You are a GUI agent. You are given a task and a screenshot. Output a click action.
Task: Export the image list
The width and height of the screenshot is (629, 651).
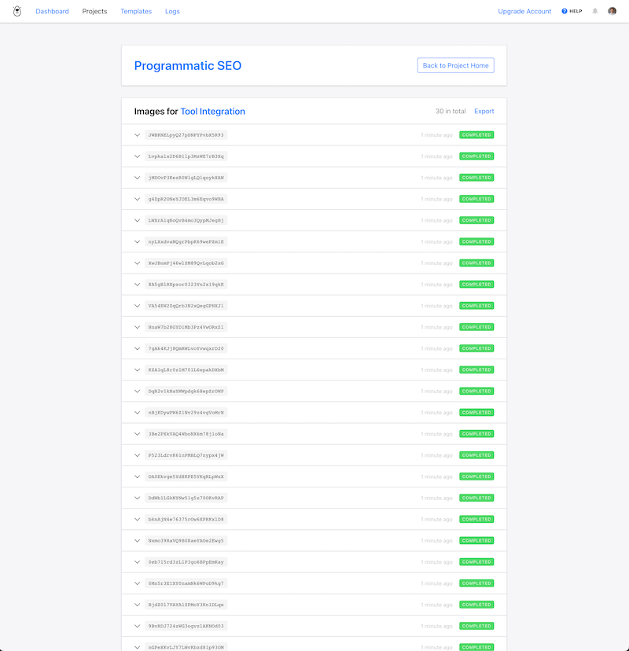click(484, 112)
